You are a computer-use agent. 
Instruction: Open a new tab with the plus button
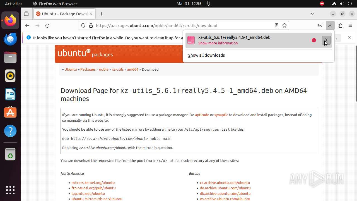pos(101,14)
